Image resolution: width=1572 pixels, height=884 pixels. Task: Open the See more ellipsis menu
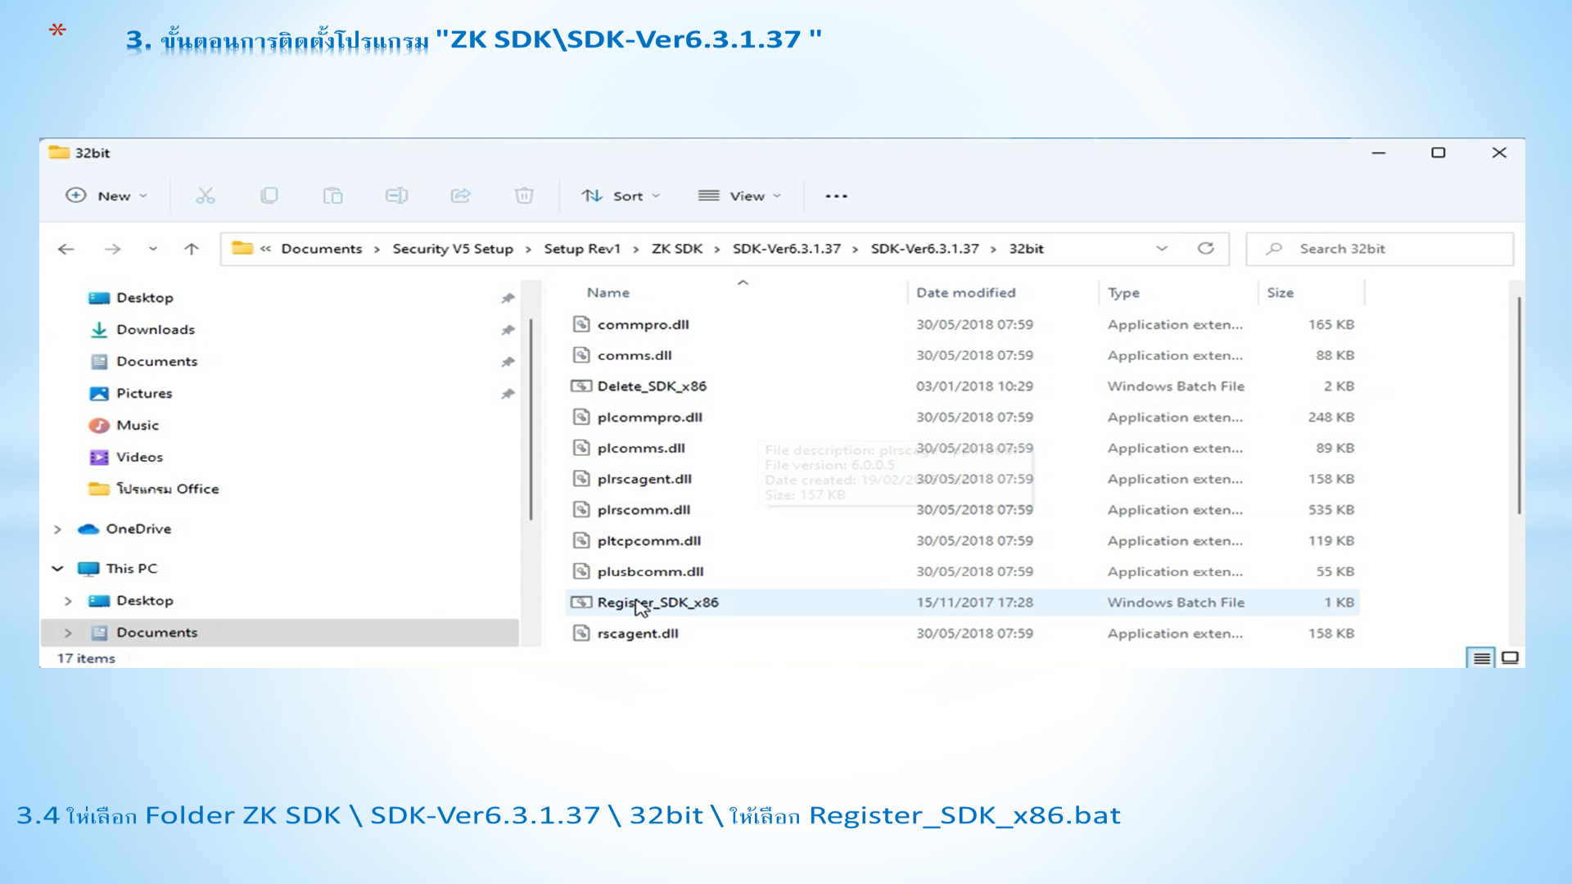pyautogui.click(x=836, y=196)
